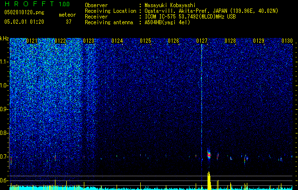This screenshot has width=298, height=190.
Task: Select observer name Masayuki Kobayashi
Action: point(170,5)
